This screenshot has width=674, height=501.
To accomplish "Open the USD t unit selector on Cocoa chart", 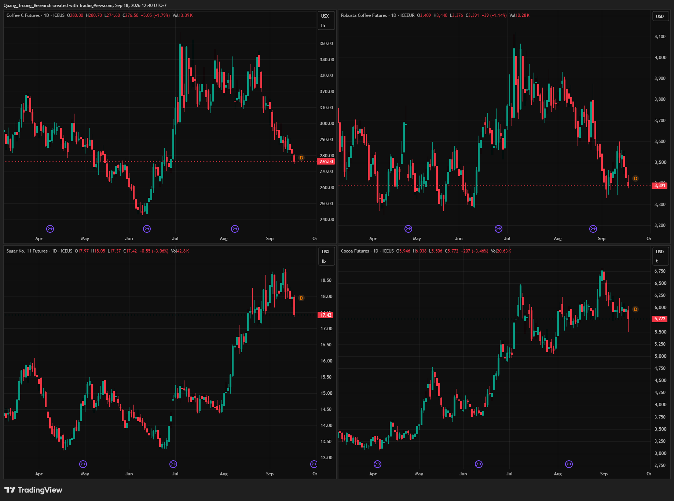I will pos(660,256).
